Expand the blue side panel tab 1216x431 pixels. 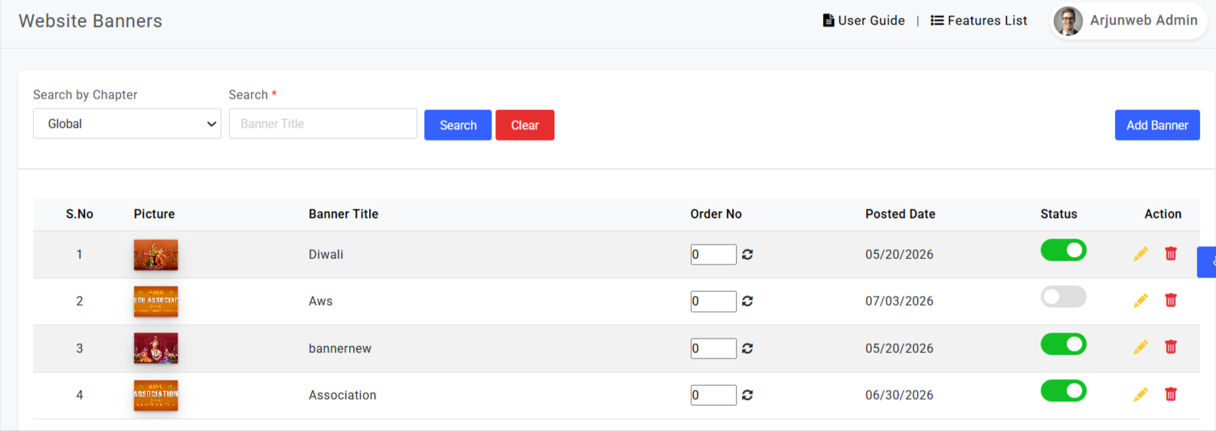click(1207, 262)
